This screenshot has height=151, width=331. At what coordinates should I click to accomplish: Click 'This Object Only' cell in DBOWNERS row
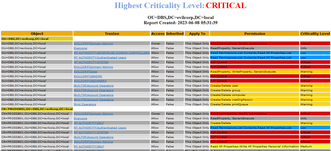[197, 81]
